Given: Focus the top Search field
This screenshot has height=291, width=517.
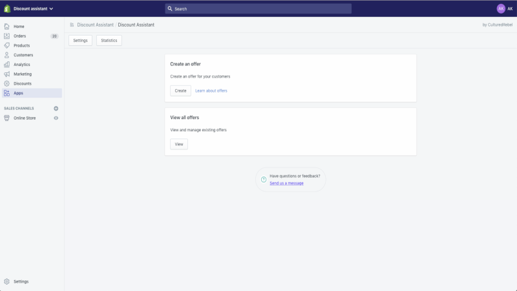Looking at the screenshot, I should coord(258,9).
